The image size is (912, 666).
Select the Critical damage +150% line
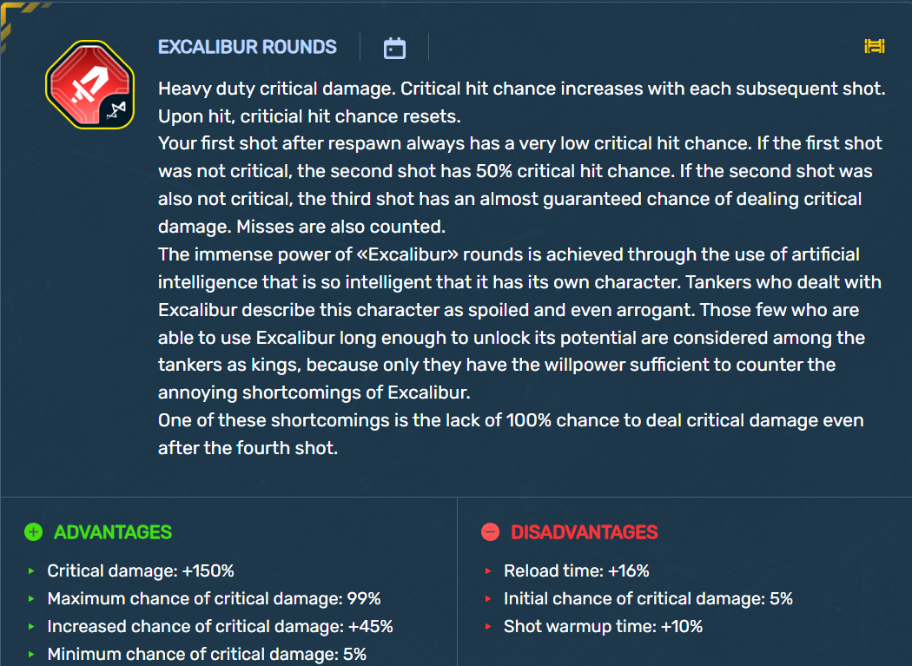(x=141, y=571)
